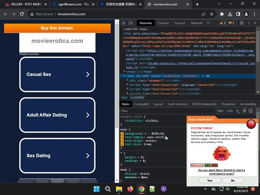Viewport: 260px width, 195px height.
Task: Toggle the device toolbar icon in DevTools
Action: (x=131, y=23)
